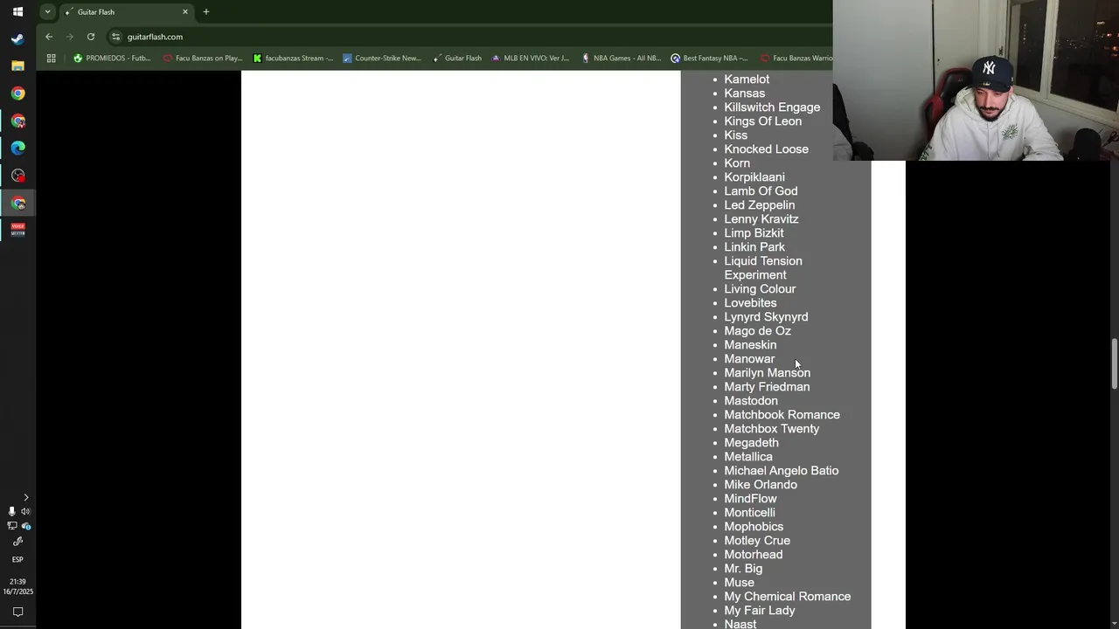Select Marty Friedman artist
1119x629 pixels.
pyautogui.click(x=767, y=387)
